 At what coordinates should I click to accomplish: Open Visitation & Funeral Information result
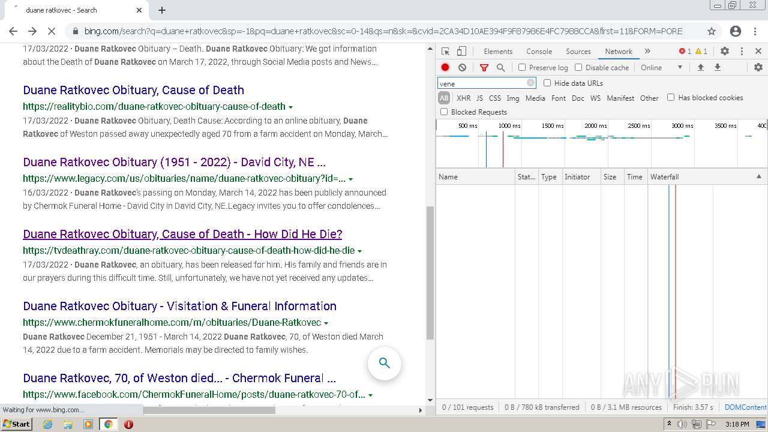pyautogui.click(x=179, y=306)
